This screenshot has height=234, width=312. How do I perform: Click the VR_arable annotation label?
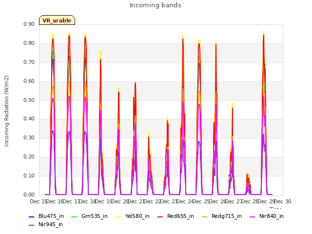pos(57,20)
